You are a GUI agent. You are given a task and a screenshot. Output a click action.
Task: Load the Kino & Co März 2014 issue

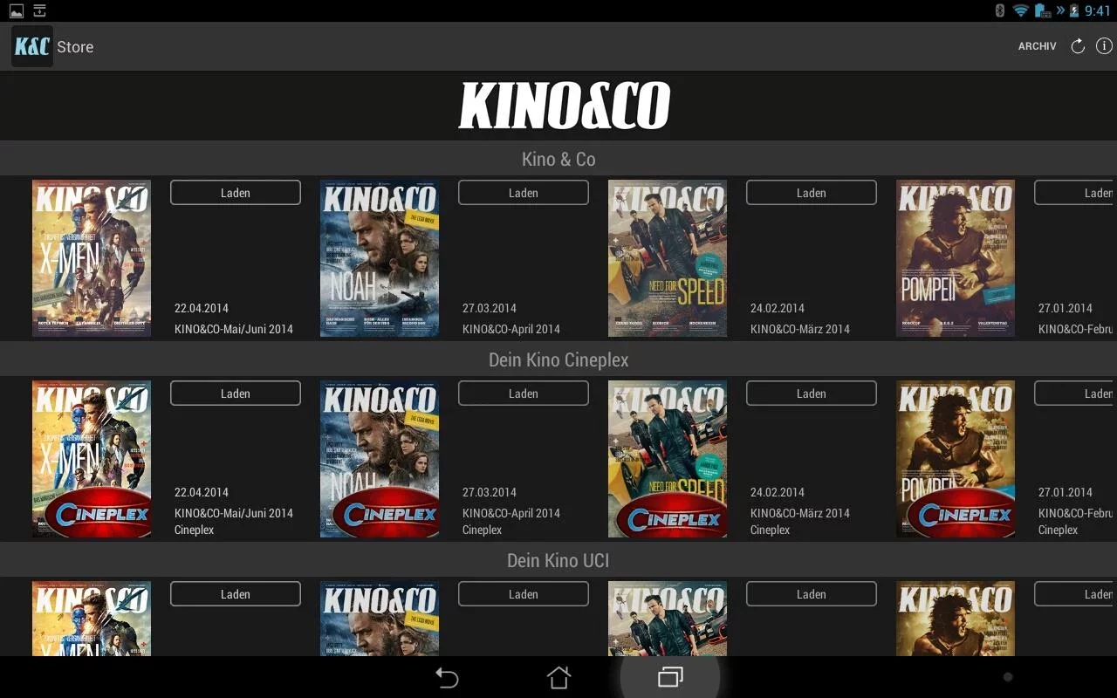[x=812, y=193]
